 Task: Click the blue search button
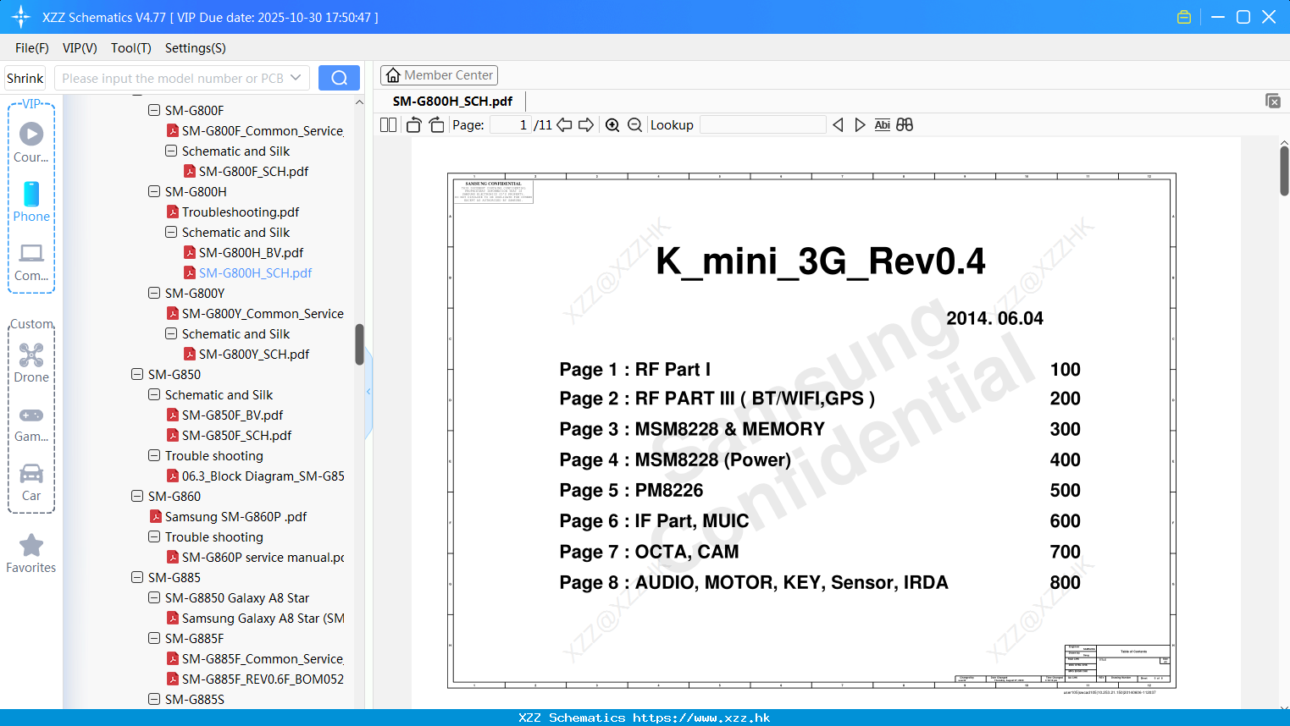(x=339, y=78)
